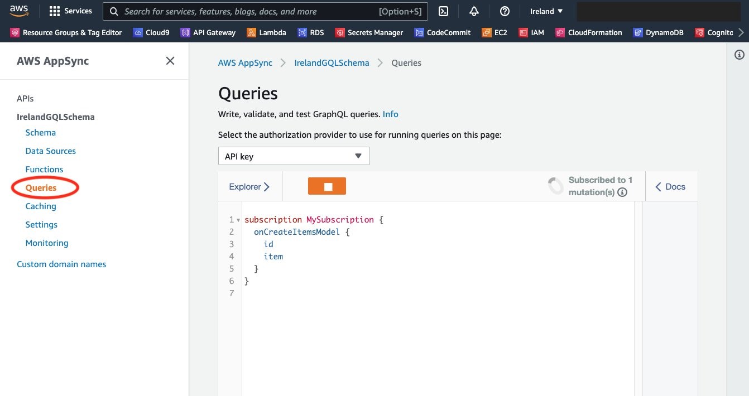Viewport: 749px width, 396px height.
Task: Open the Data Sources page
Action: point(51,151)
